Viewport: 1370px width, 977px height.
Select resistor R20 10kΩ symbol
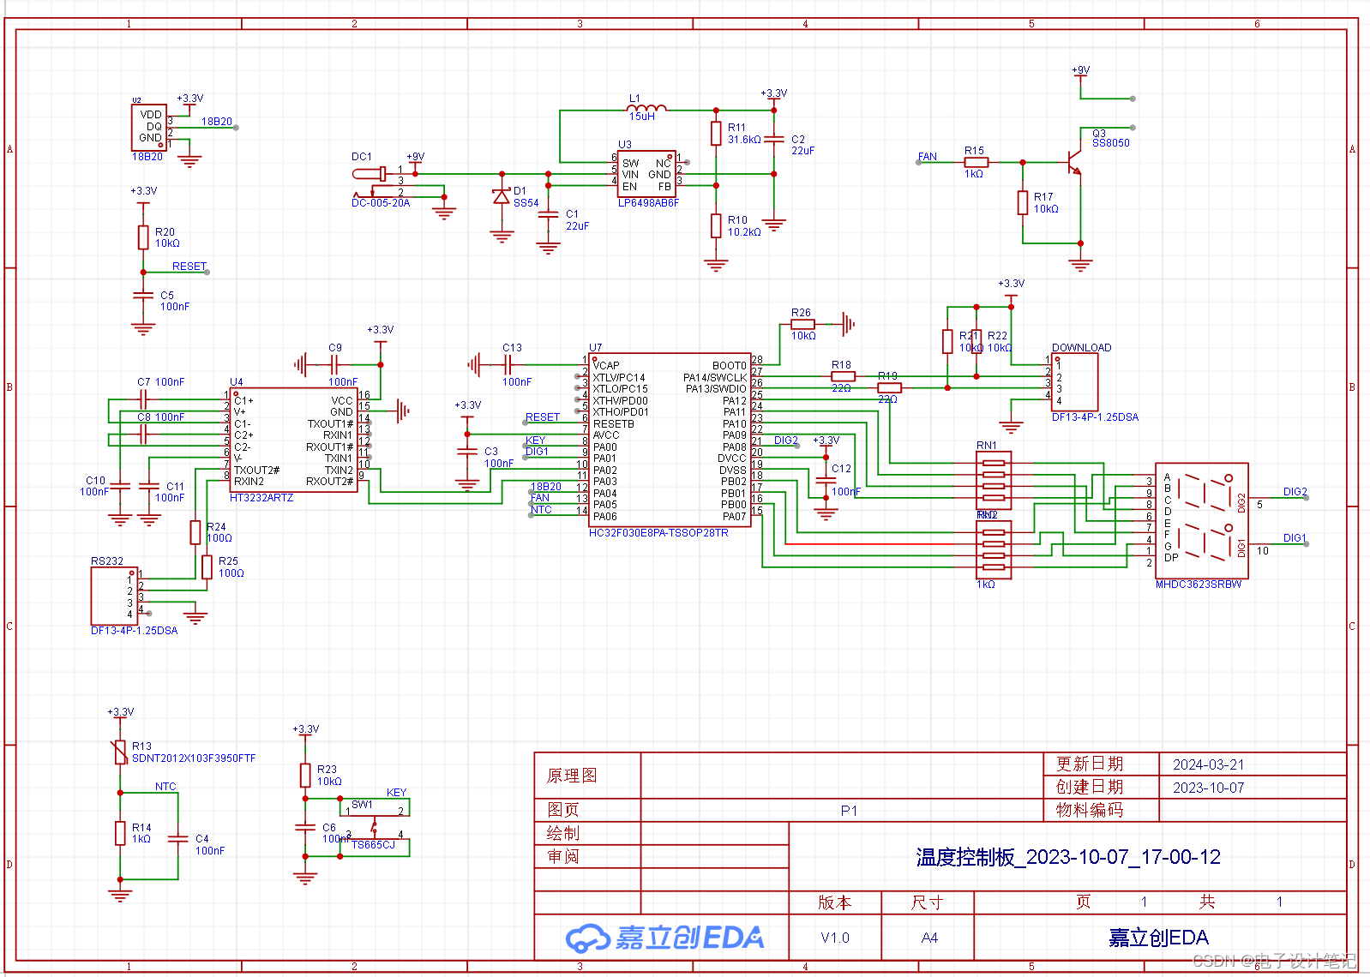(143, 237)
